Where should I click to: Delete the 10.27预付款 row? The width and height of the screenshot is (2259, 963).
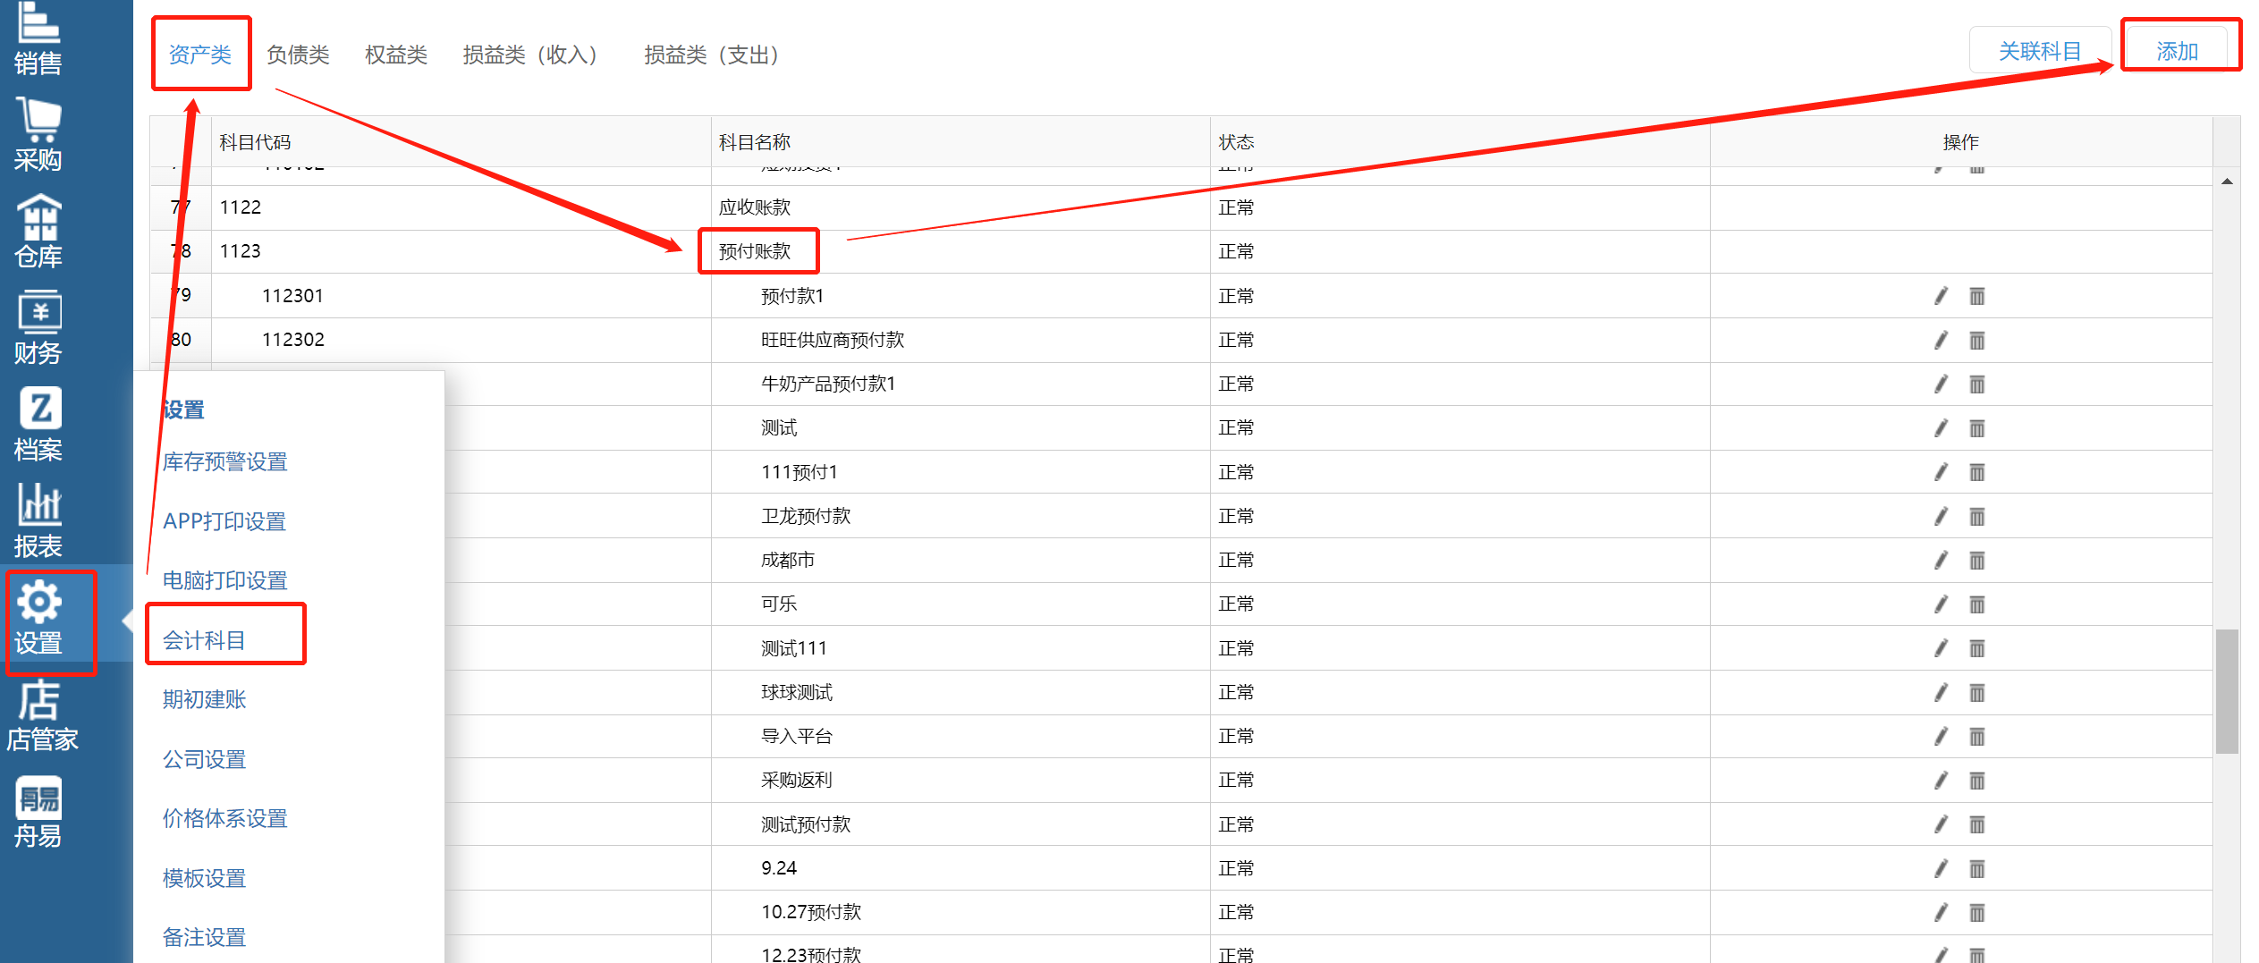coord(1977,913)
